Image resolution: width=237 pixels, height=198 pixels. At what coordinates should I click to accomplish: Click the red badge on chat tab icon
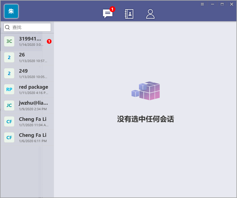click(112, 9)
